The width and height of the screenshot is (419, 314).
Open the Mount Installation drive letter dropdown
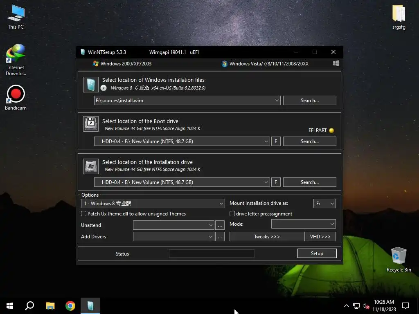click(x=324, y=204)
